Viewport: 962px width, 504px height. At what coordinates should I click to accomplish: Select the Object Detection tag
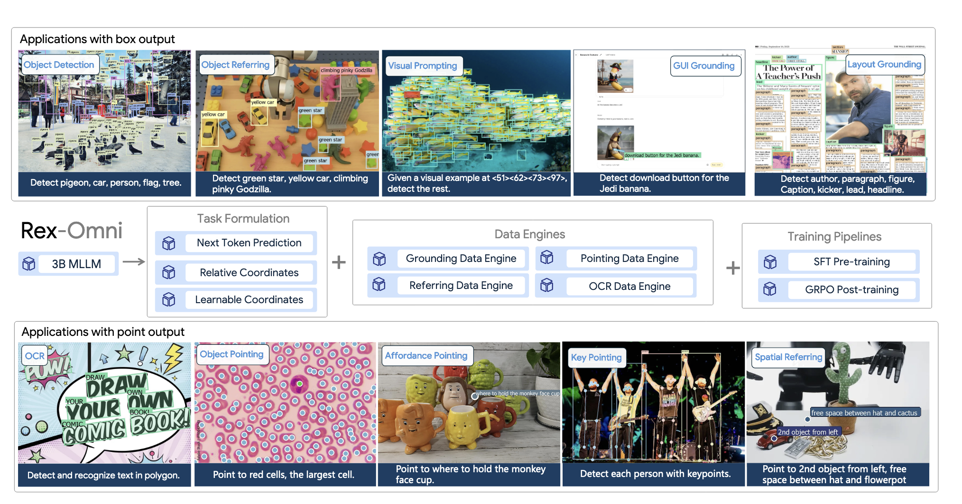pos(59,65)
